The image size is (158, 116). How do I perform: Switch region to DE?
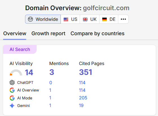109,19
